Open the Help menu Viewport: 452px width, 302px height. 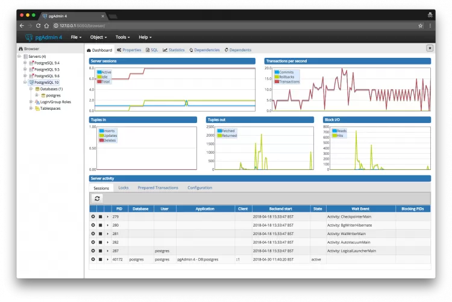pyautogui.click(x=145, y=37)
